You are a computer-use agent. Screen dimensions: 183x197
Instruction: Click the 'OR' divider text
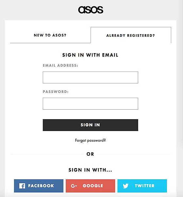(90, 154)
